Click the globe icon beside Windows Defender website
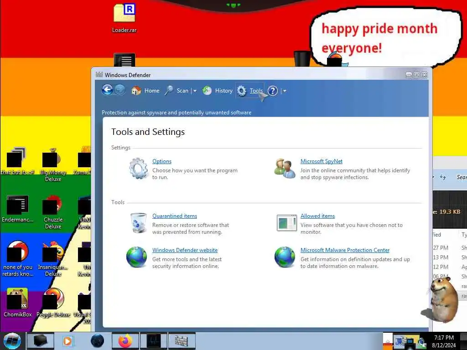The height and width of the screenshot is (350, 467). click(137, 257)
